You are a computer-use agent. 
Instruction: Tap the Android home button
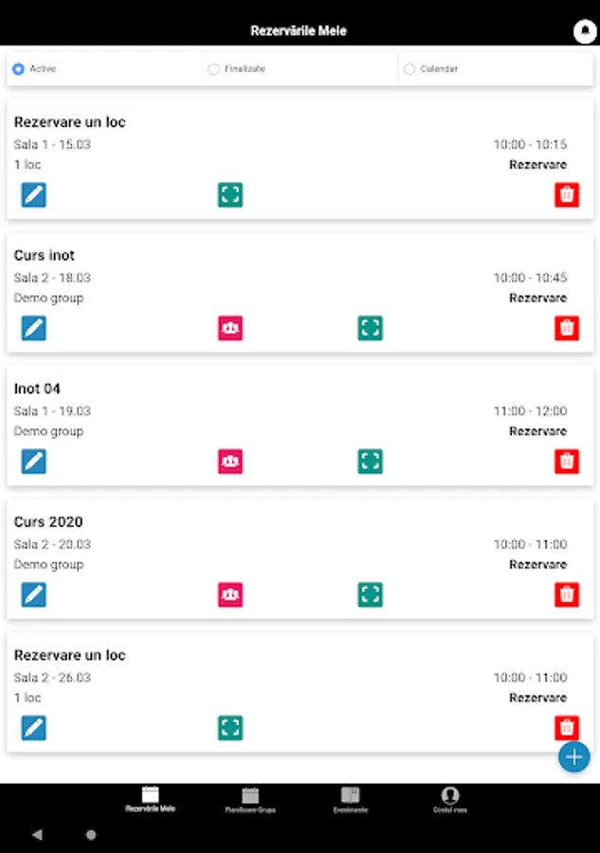tap(91, 834)
